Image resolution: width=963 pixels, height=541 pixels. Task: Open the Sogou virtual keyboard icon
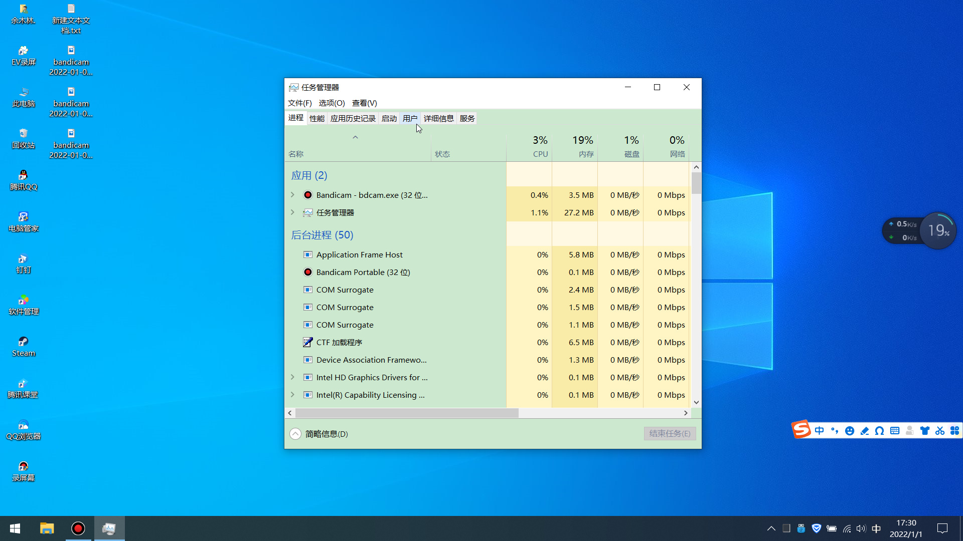point(895,430)
